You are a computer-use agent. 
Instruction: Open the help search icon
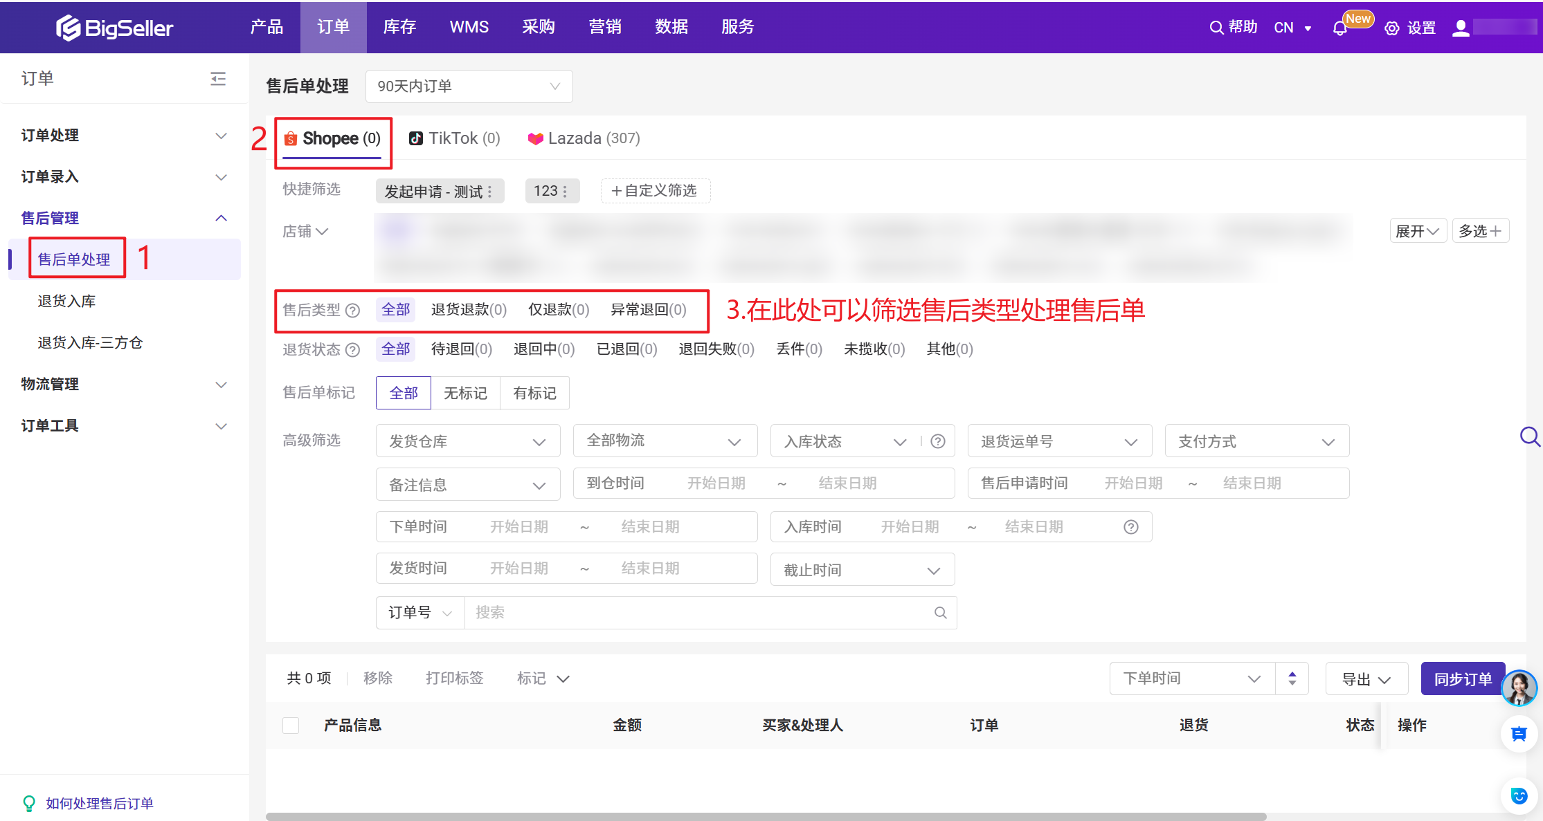pyautogui.click(x=1216, y=28)
